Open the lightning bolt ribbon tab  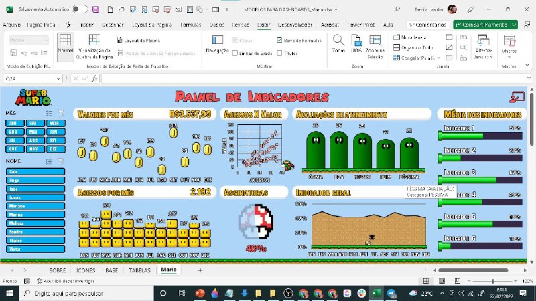pyautogui.click(x=68, y=25)
